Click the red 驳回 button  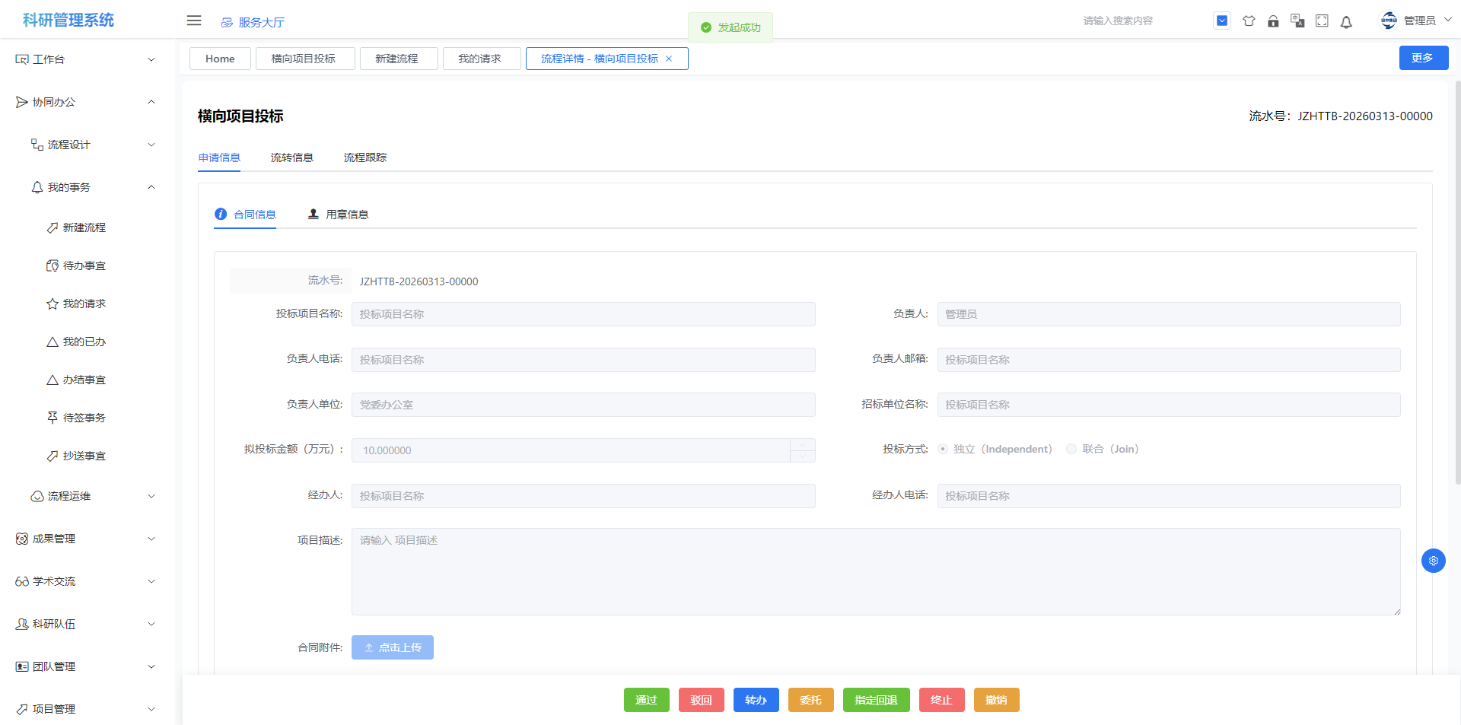click(701, 700)
